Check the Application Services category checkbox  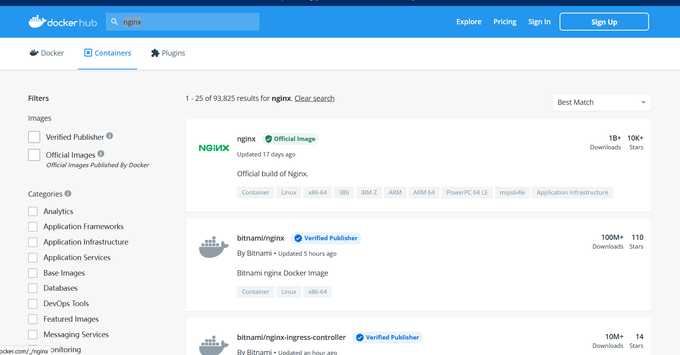click(33, 258)
